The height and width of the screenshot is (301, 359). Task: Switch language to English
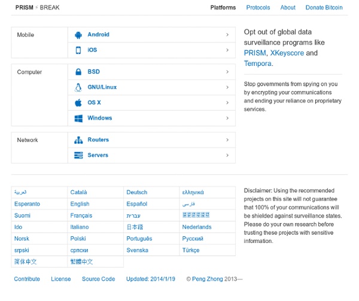80,204
